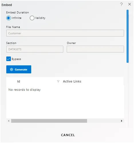The width and height of the screenshot is (134, 143).
Task: Click the vertical scrollbar track below the thumb
Action: 128,95
